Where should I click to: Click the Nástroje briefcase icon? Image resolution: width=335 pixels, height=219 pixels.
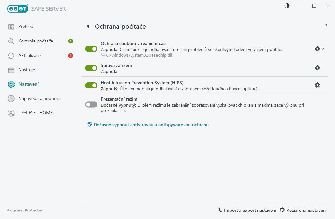(11, 70)
